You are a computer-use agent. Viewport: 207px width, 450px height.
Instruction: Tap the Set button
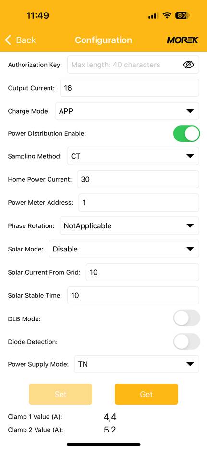point(61,394)
